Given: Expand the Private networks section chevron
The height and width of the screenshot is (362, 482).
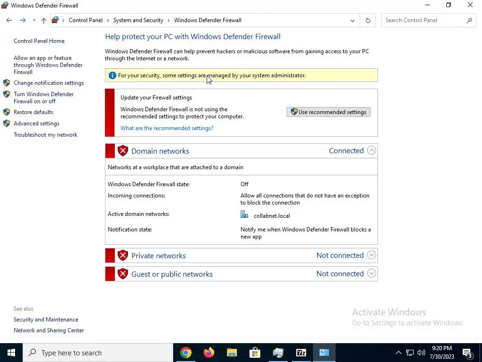Looking at the screenshot, I should pyautogui.click(x=371, y=255).
